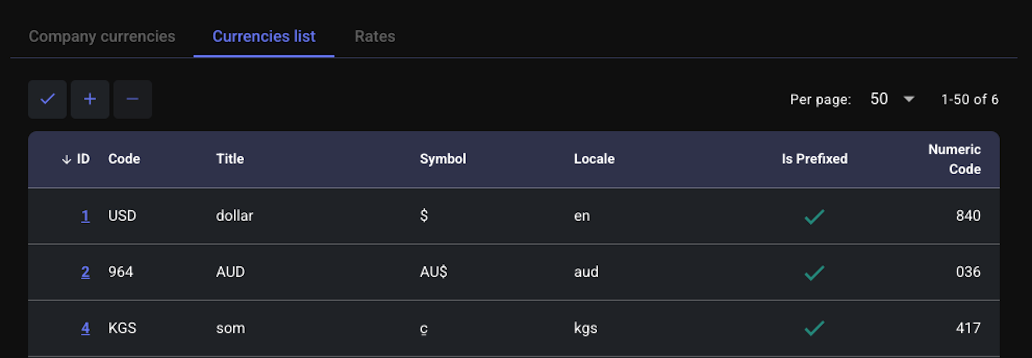Viewport: 1032px width, 358px height.
Task: Sort by Numeric Code column header
Action: point(954,159)
